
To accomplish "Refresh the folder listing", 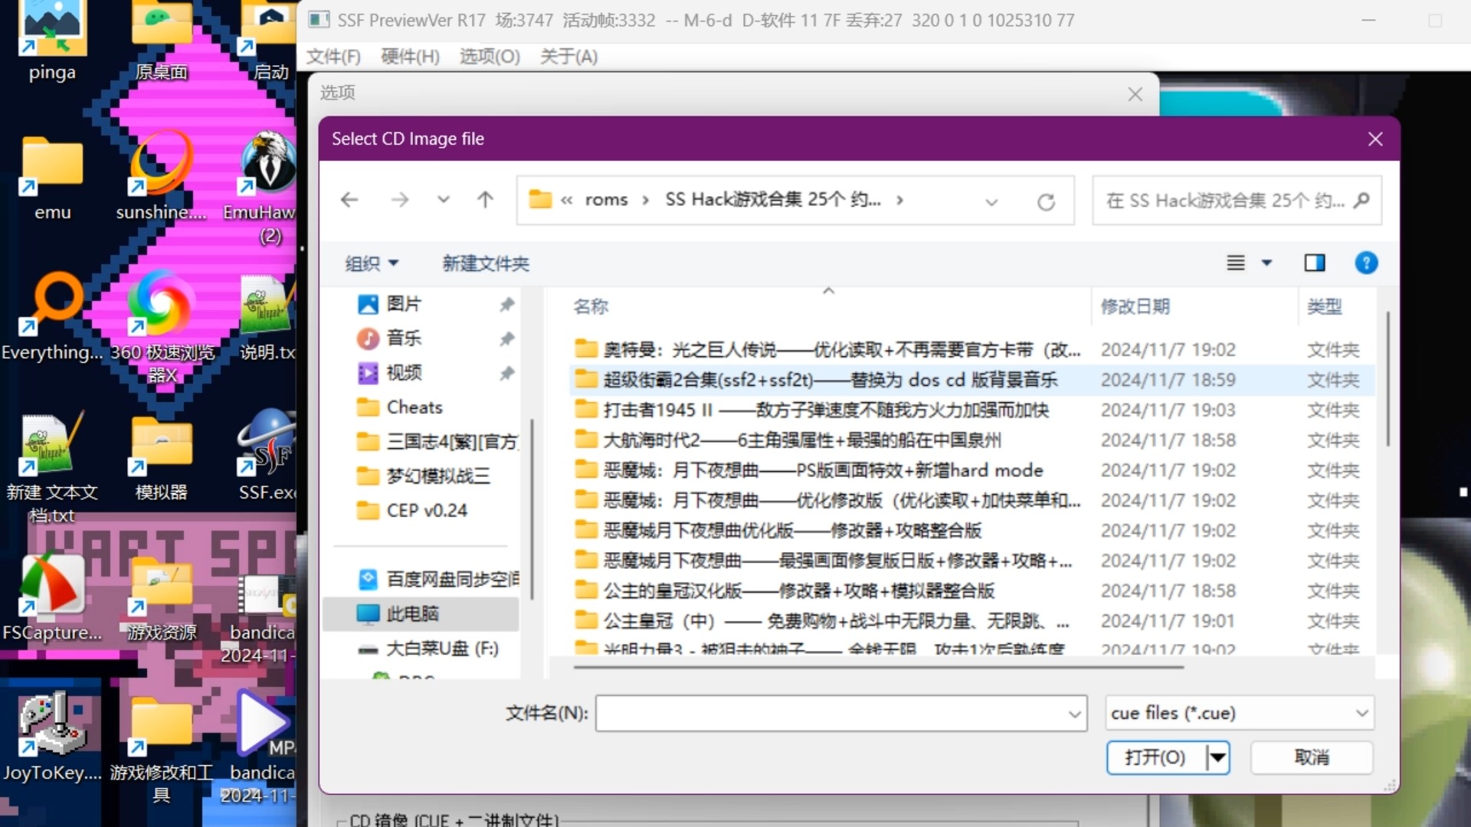I will (1046, 201).
